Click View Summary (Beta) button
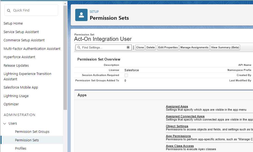Viewport: 253px width, 152px height. 225,47
